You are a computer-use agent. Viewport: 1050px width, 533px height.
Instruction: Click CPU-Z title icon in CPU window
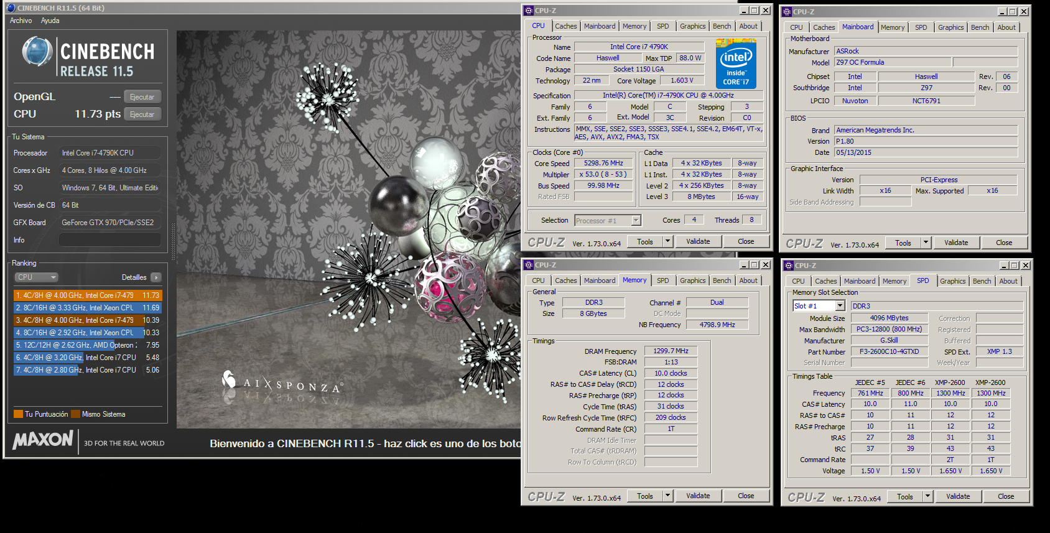point(529,11)
